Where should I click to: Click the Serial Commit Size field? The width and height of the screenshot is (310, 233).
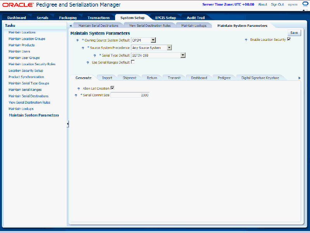[130, 95]
